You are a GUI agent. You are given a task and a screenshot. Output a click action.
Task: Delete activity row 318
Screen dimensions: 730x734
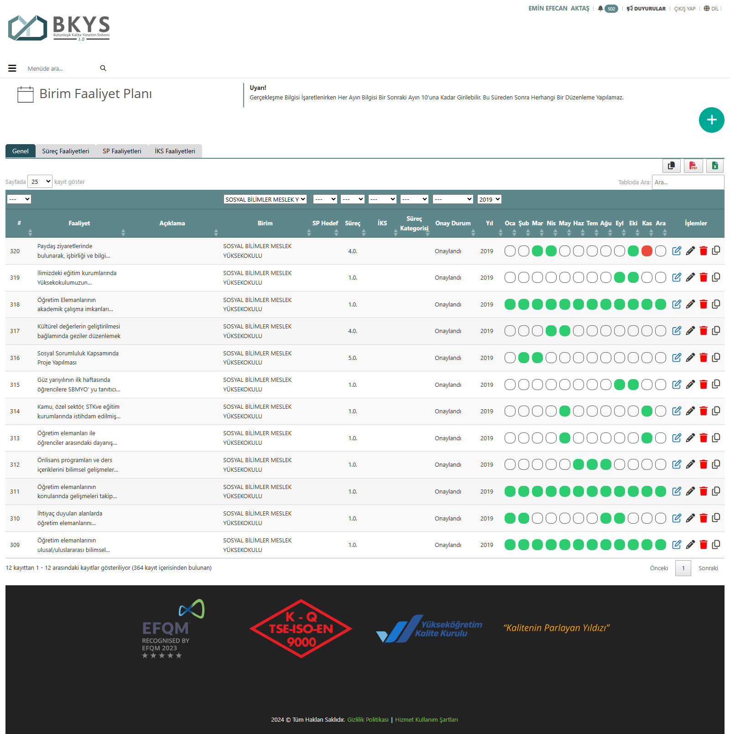click(x=703, y=304)
